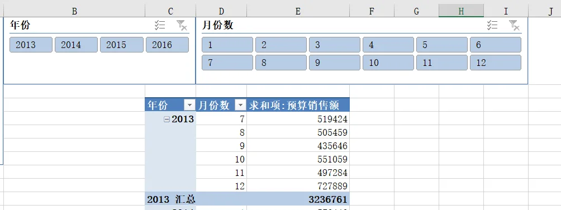Screen dimensions: 561x210
Task: Select month 3 in 月份数 slicer
Action: click(335, 45)
